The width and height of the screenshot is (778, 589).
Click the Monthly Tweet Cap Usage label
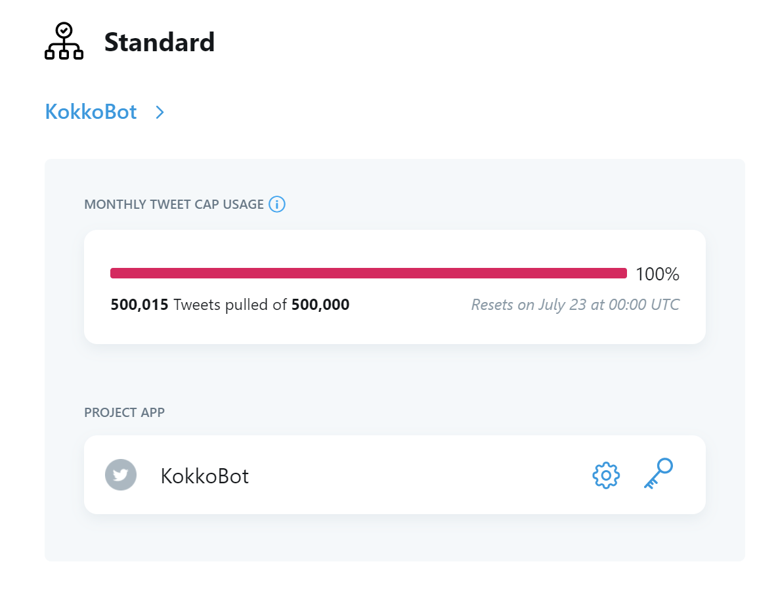tap(173, 204)
